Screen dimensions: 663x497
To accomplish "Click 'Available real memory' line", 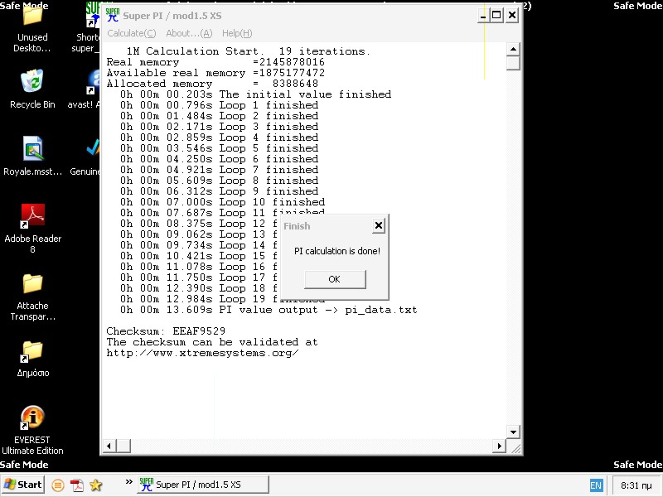I will tap(215, 73).
